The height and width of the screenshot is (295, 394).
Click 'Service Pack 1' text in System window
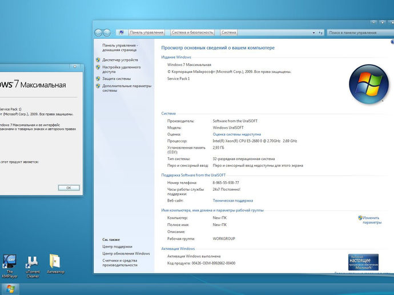(x=178, y=79)
